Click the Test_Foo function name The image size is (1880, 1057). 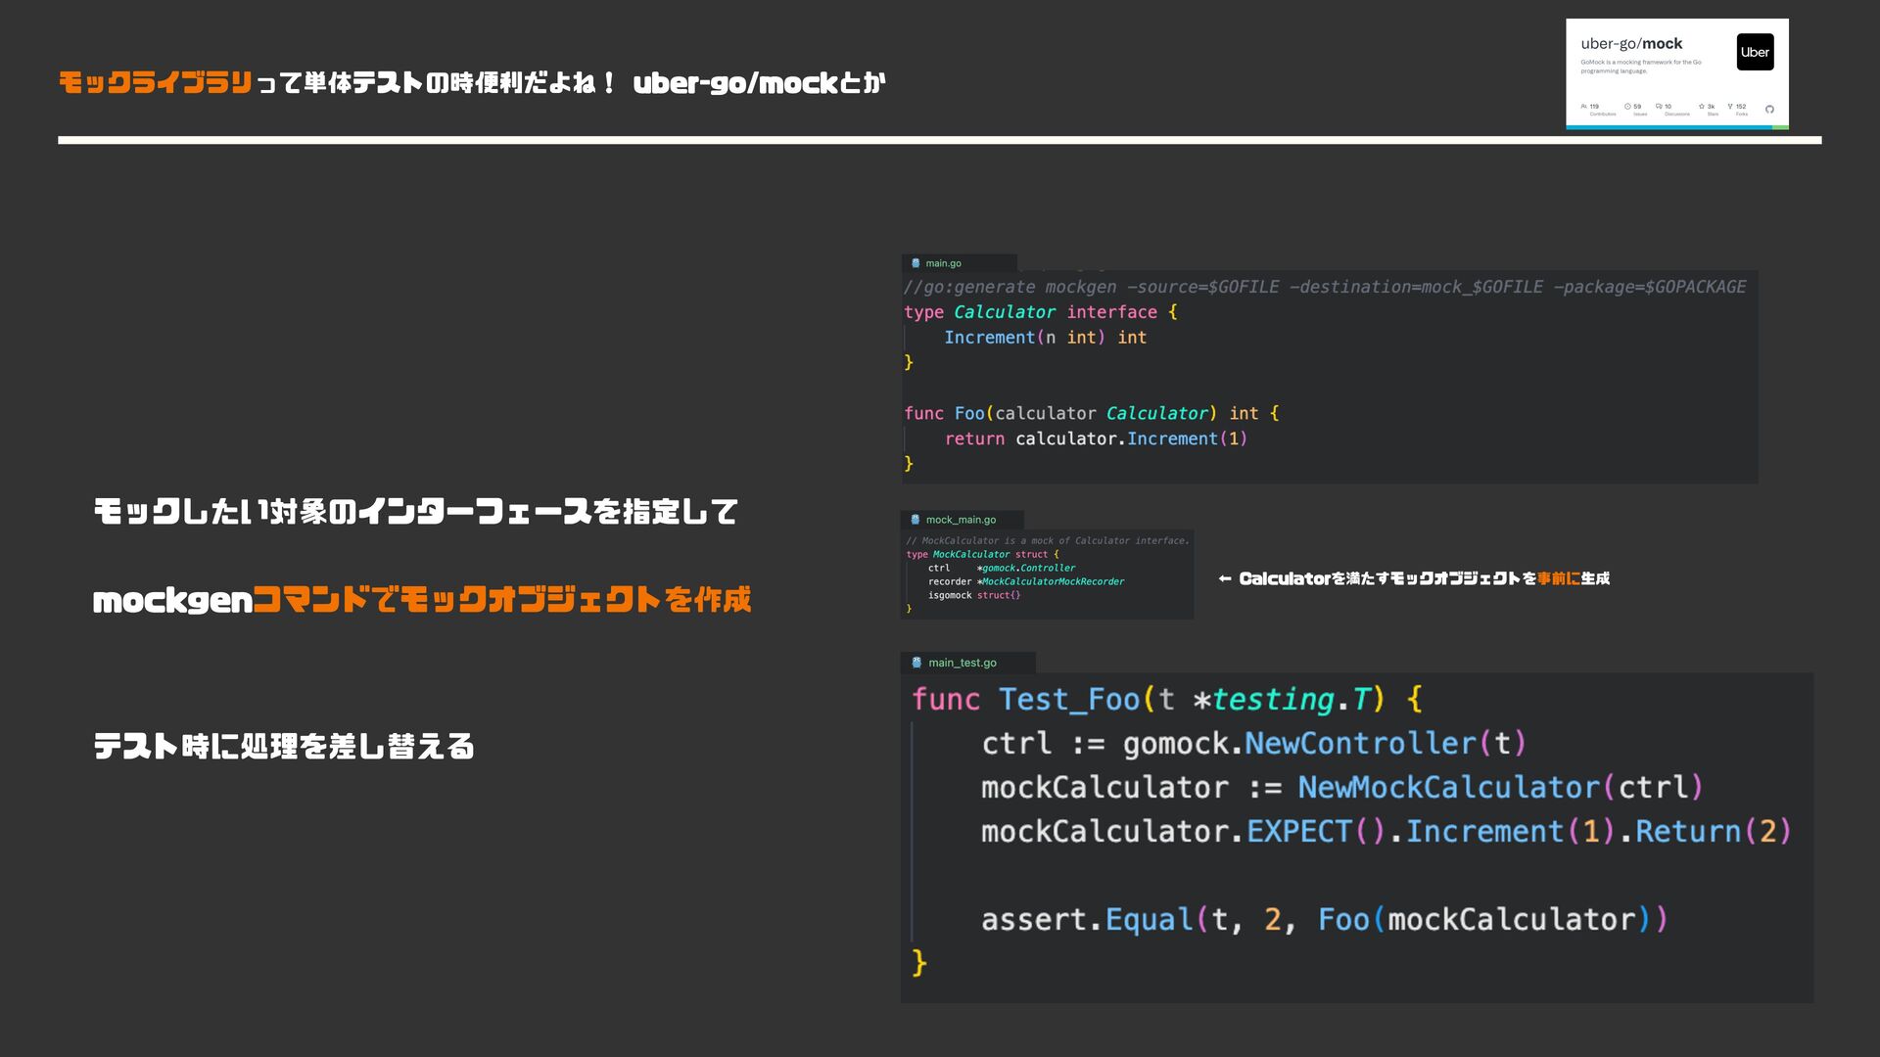pyautogui.click(x=1068, y=699)
